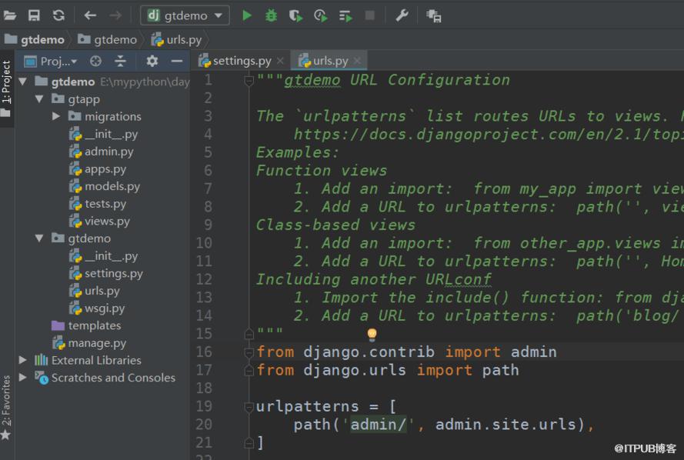Hide the Project panel with minus icon

(x=177, y=61)
